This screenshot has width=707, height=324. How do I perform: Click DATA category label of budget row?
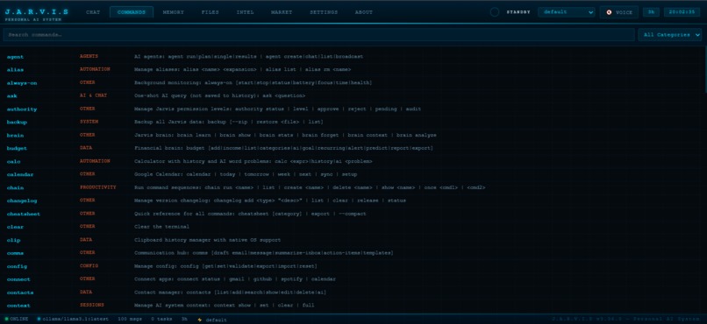(x=86, y=148)
